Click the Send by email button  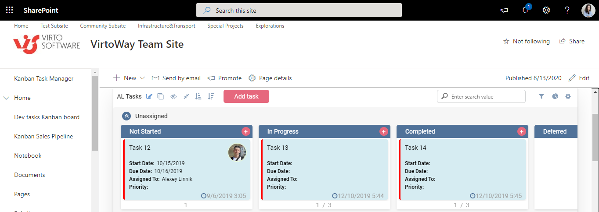[176, 78]
